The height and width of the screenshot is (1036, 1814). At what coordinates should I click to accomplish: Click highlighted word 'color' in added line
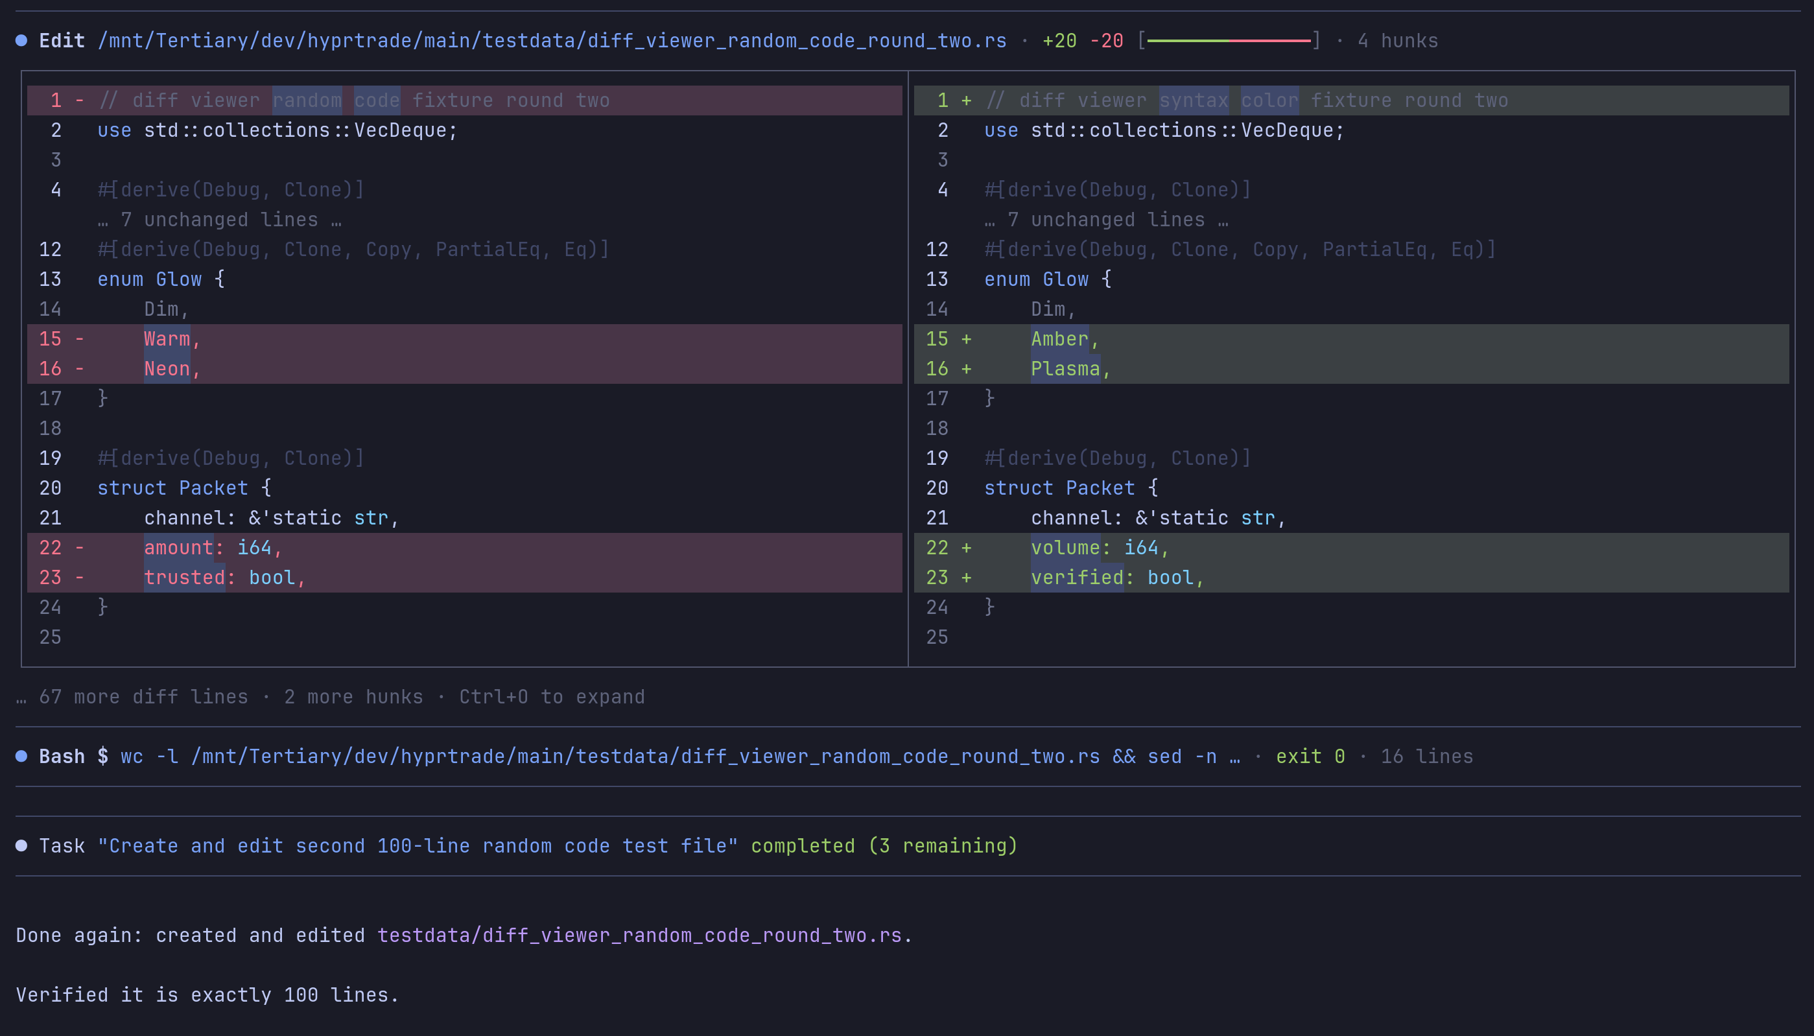coord(1270,100)
